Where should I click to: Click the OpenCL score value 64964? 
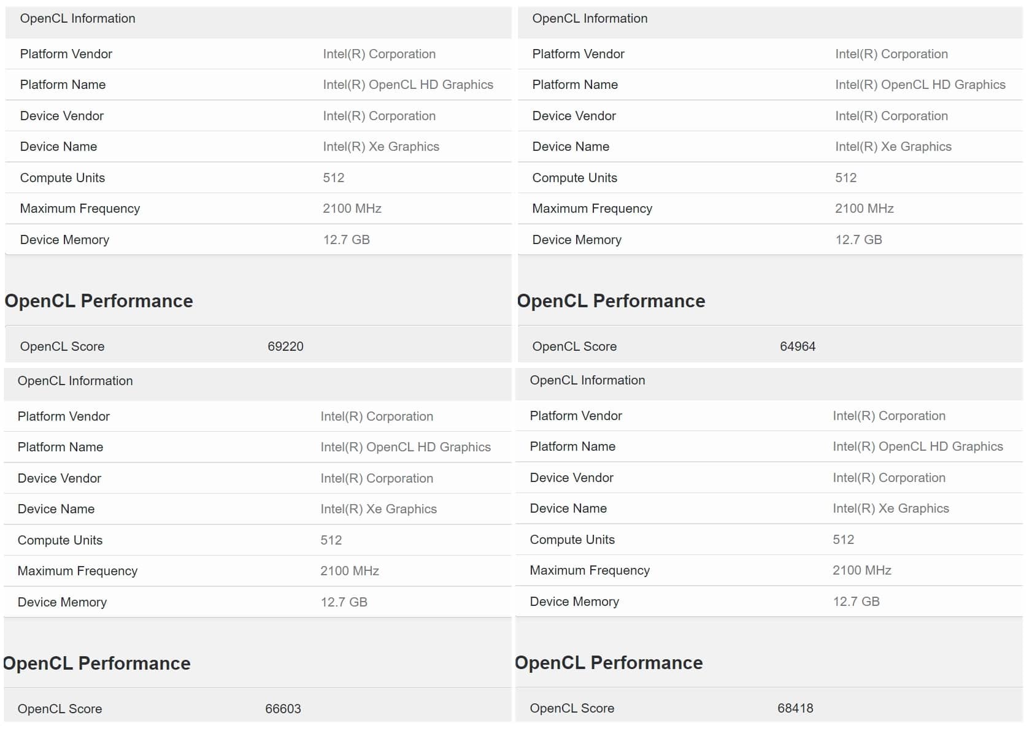(x=798, y=346)
